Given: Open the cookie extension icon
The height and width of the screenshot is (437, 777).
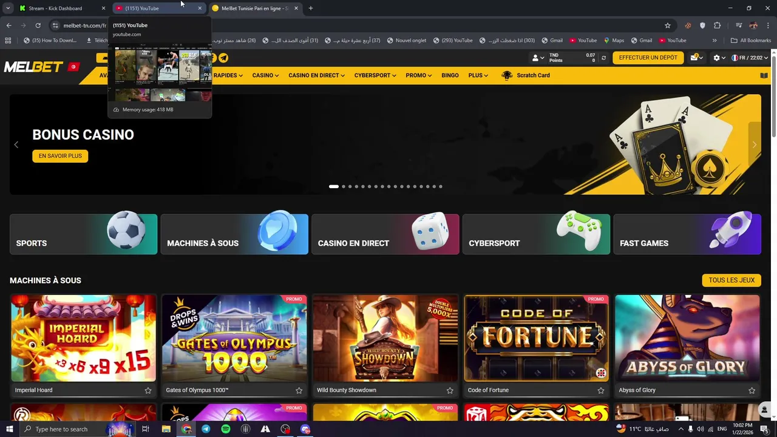Looking at the screenshot, I should 688,25.
